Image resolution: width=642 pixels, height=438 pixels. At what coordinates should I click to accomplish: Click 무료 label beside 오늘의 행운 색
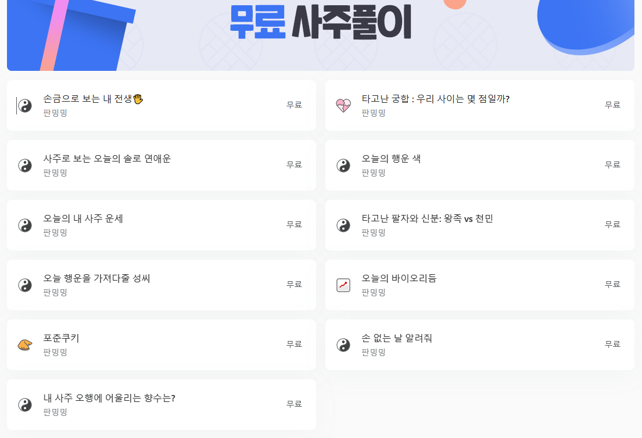[613, 164]
